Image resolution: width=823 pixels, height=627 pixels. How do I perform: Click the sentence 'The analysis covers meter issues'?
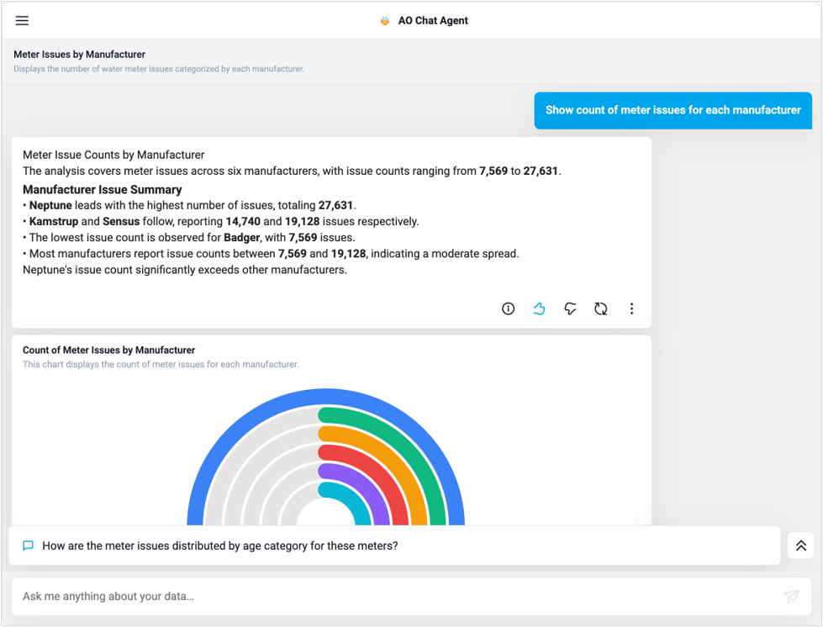click(292, 171)
